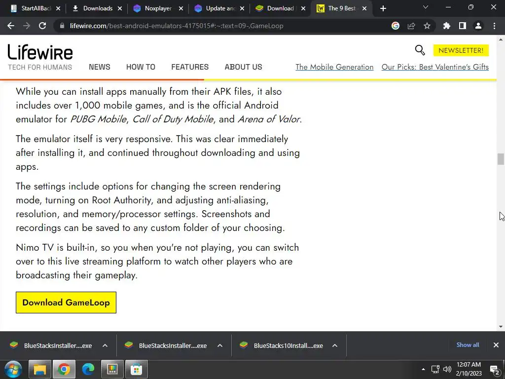Viewport: 505px width, 379px height.
Task: Click scrollbar up arrow
Action: click(x=501, y=39)
